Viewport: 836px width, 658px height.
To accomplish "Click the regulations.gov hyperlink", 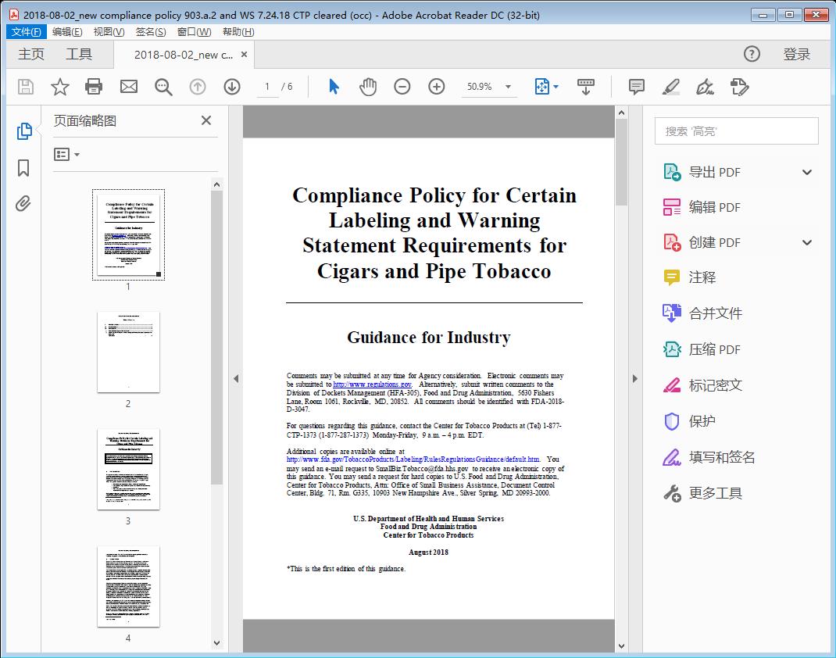I will [372, 384].
